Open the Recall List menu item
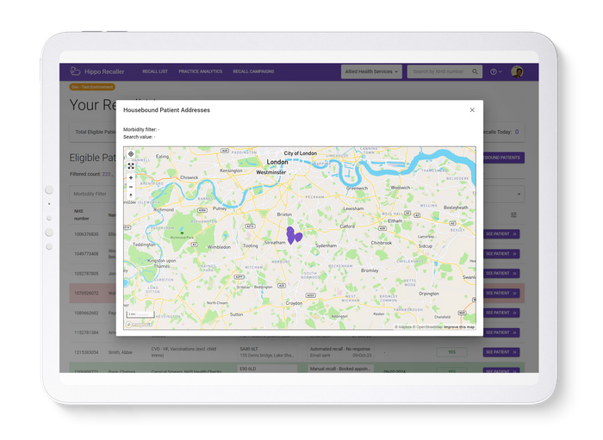 point(155,71)
